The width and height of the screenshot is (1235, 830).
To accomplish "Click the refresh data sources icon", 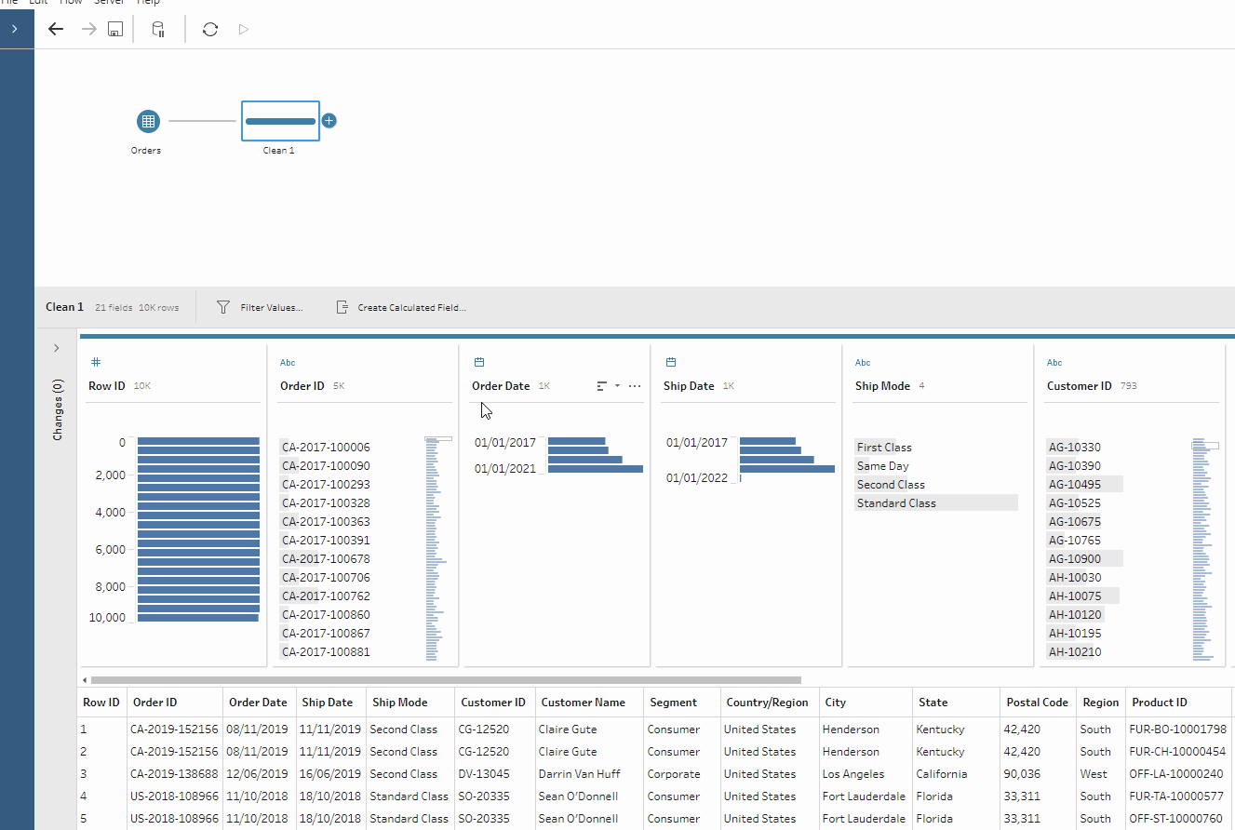I will 209,29.
